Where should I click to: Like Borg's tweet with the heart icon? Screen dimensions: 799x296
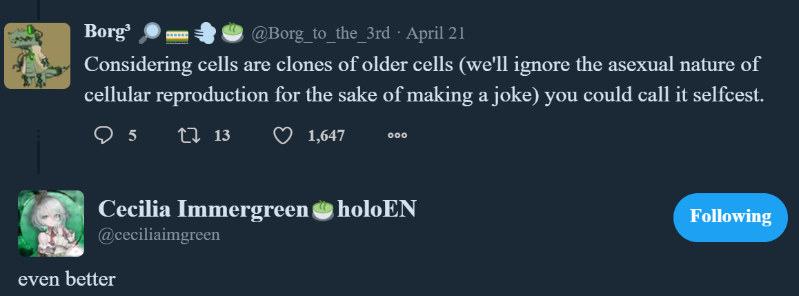click(x=283, y=135)
